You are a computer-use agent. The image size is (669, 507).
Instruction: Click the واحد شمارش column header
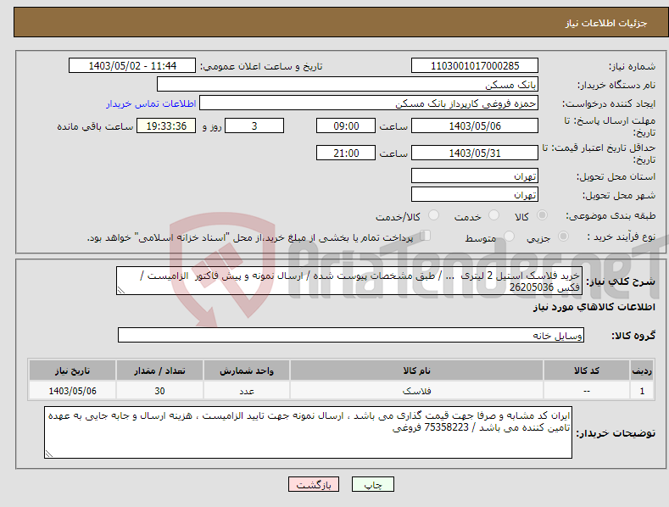point(247,370)
